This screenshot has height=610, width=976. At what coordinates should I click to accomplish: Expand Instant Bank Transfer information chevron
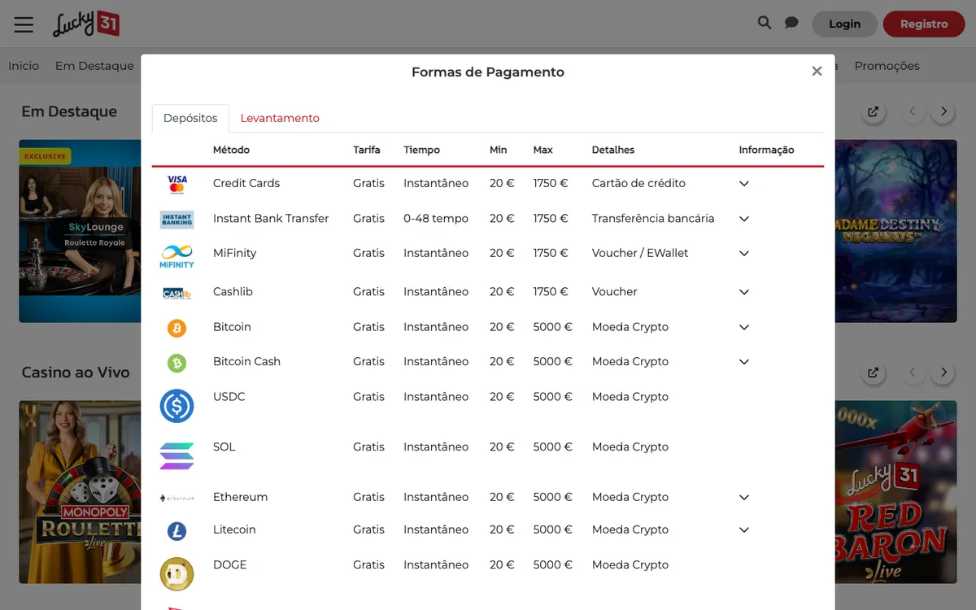pyautogui.click(x=744, y=219)
